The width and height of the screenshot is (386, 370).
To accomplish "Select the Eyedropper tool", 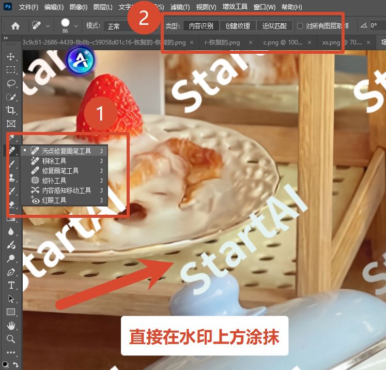I will pos(12,138).
